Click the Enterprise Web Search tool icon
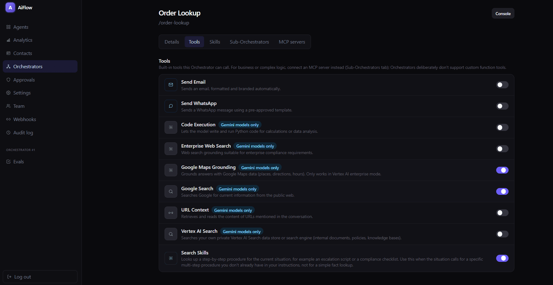The height and width of the screenshot is (285, 553). pyautogui.click(x=171, y=149)
